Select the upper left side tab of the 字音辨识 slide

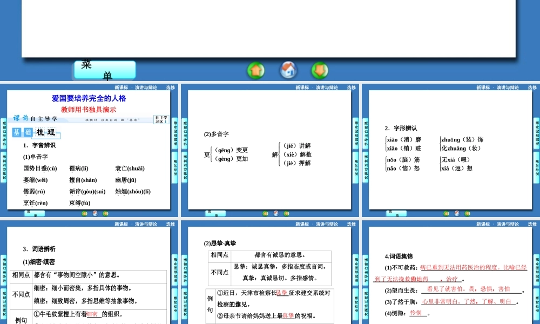click(x=3, y=133)
